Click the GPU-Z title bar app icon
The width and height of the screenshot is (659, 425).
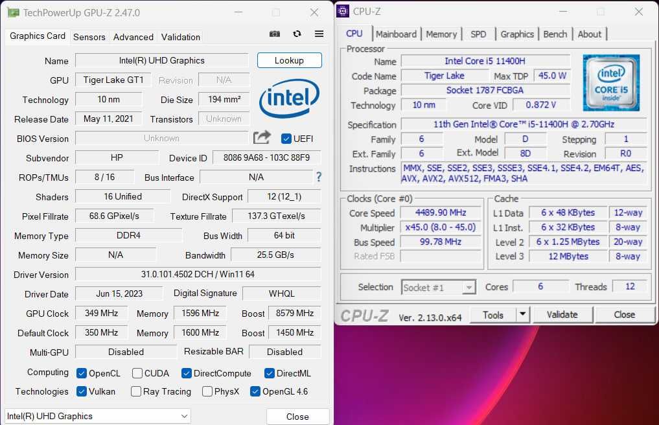pos(14,12)
